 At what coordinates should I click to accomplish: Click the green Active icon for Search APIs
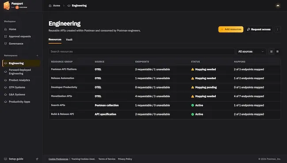[193, 105]
